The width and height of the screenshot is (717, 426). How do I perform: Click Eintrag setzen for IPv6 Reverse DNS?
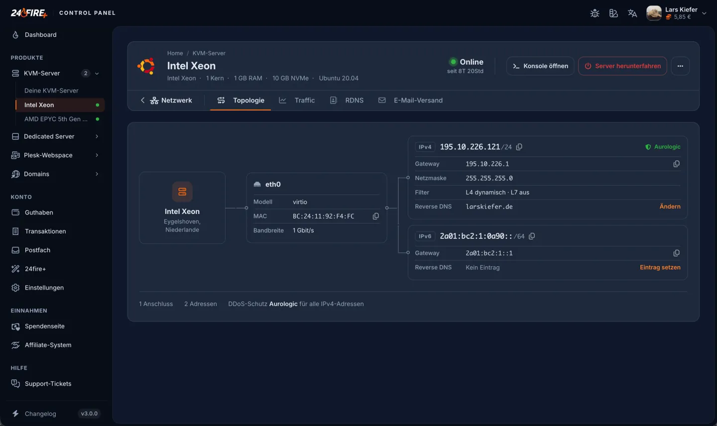[660, 267]
